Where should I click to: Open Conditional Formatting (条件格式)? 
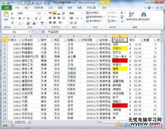click(x=93, y=13)
